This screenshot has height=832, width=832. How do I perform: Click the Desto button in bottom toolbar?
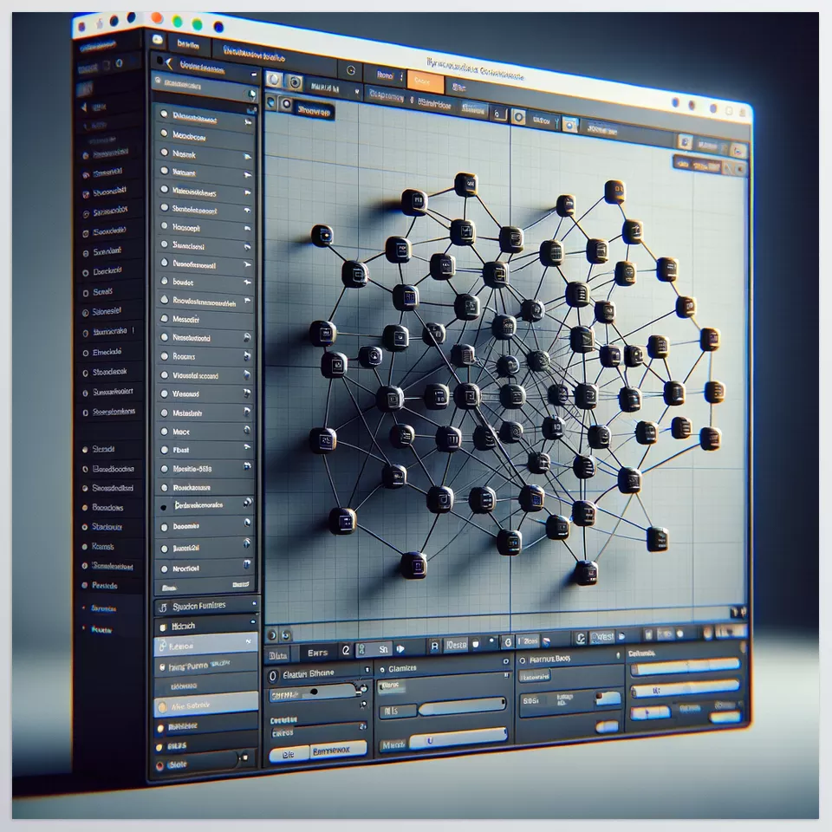point(457,645)
